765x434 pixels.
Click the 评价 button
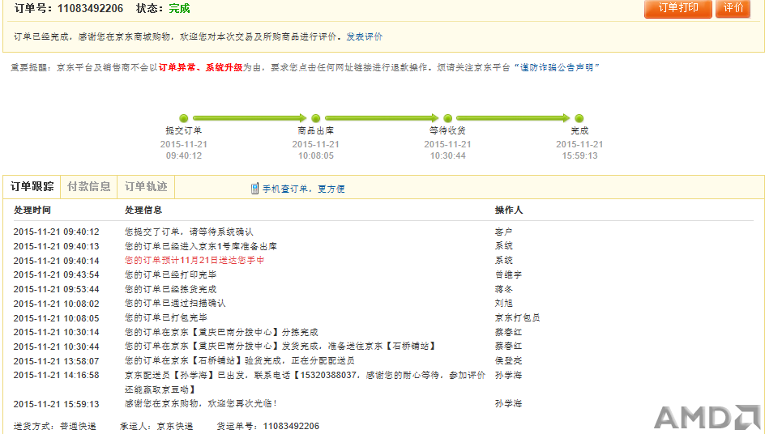click(x=733, y=8)
